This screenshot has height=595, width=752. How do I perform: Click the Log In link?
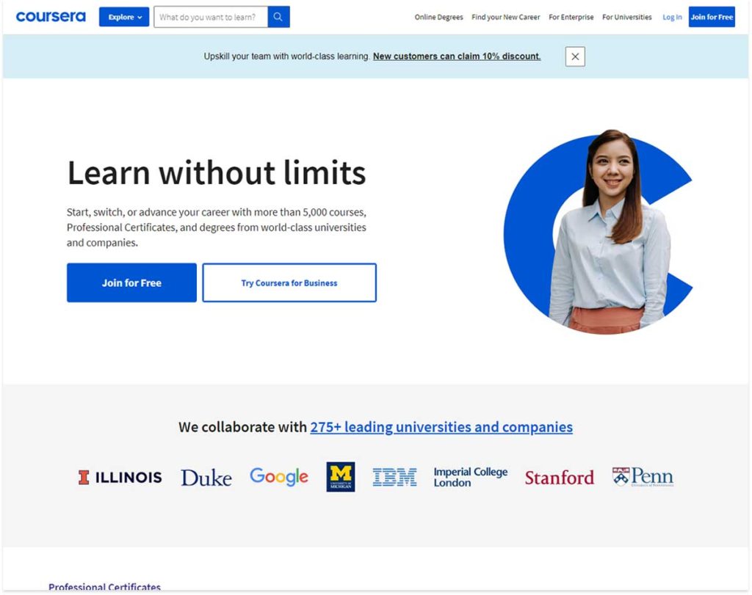672,18
